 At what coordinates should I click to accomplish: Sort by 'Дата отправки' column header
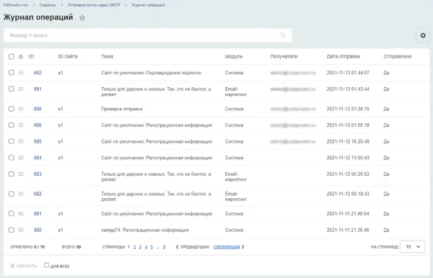[x=343, y=56]
